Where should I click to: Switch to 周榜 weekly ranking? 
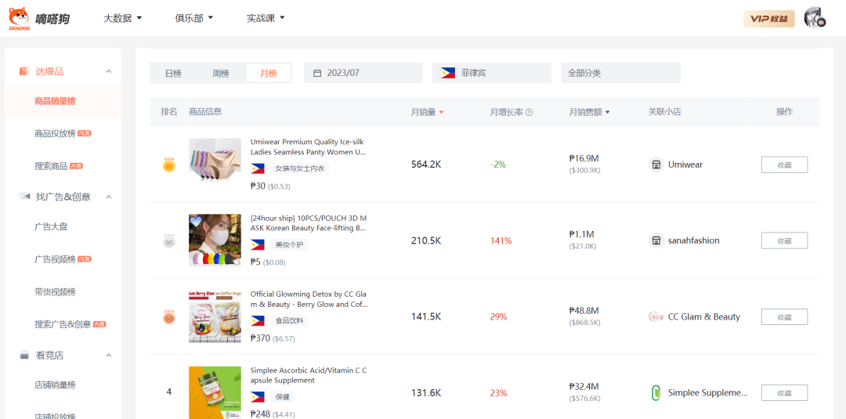221,74
